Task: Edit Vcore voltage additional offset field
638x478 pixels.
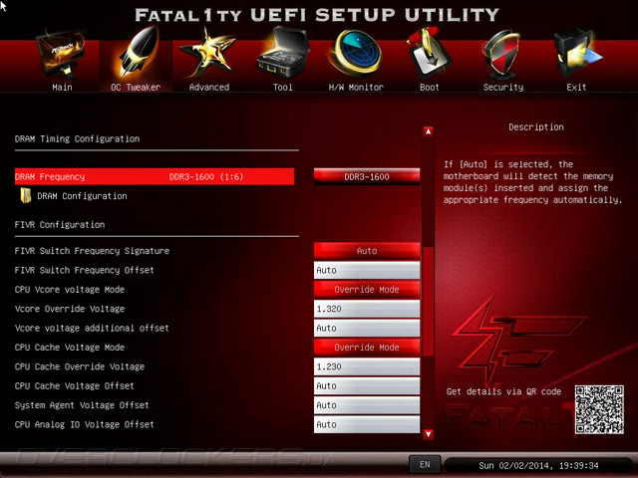Action: click(367, 328)
